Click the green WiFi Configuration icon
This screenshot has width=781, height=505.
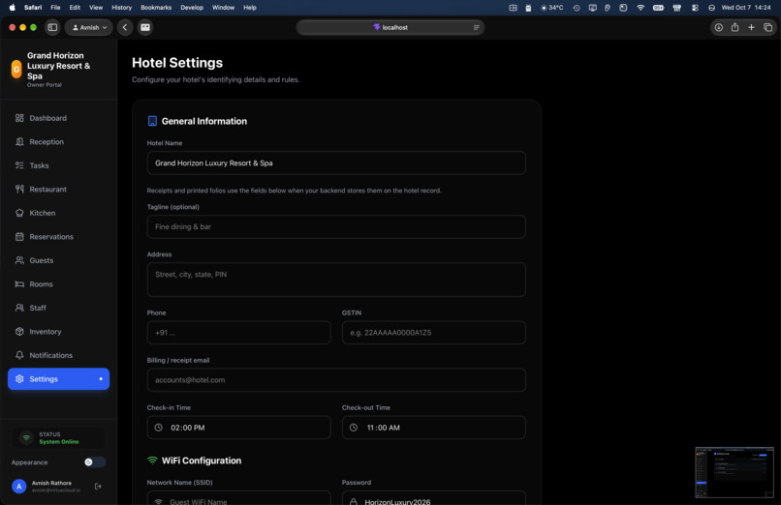tap(152, 460)
